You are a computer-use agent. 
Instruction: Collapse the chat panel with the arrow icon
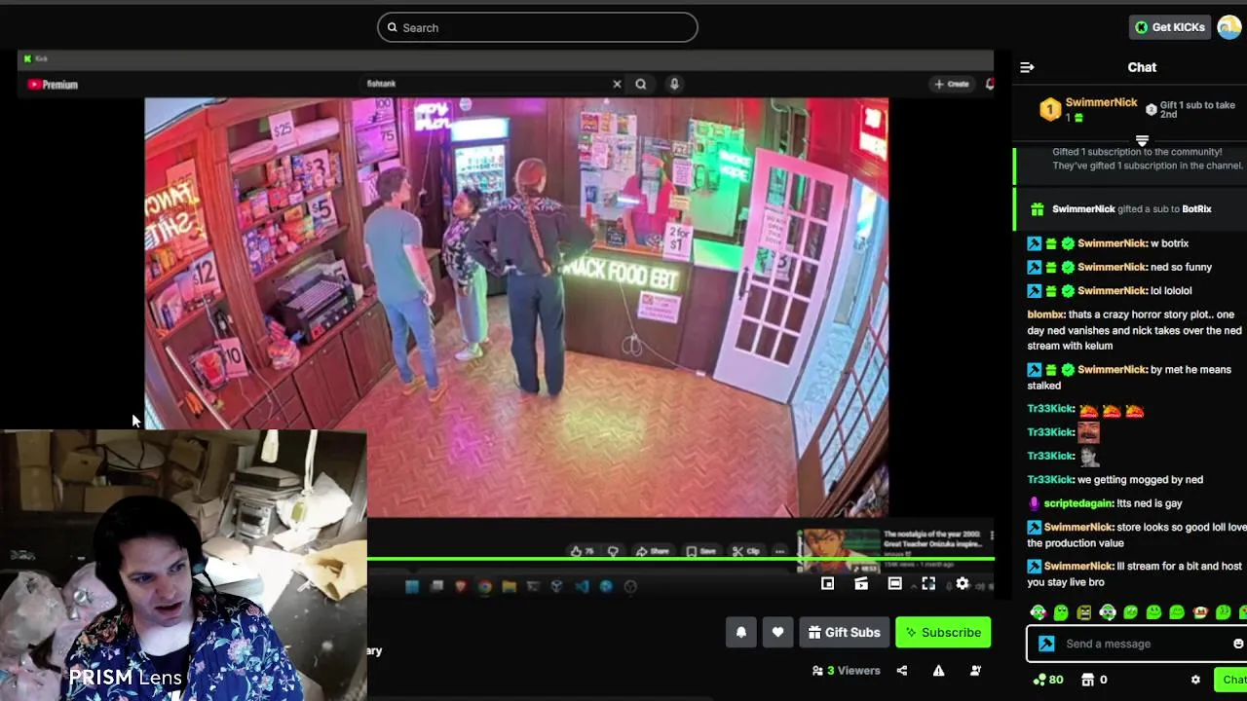pos(1027,67)
